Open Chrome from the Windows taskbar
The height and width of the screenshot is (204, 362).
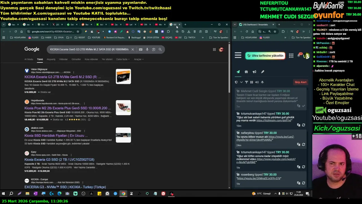tap(123, 194)
